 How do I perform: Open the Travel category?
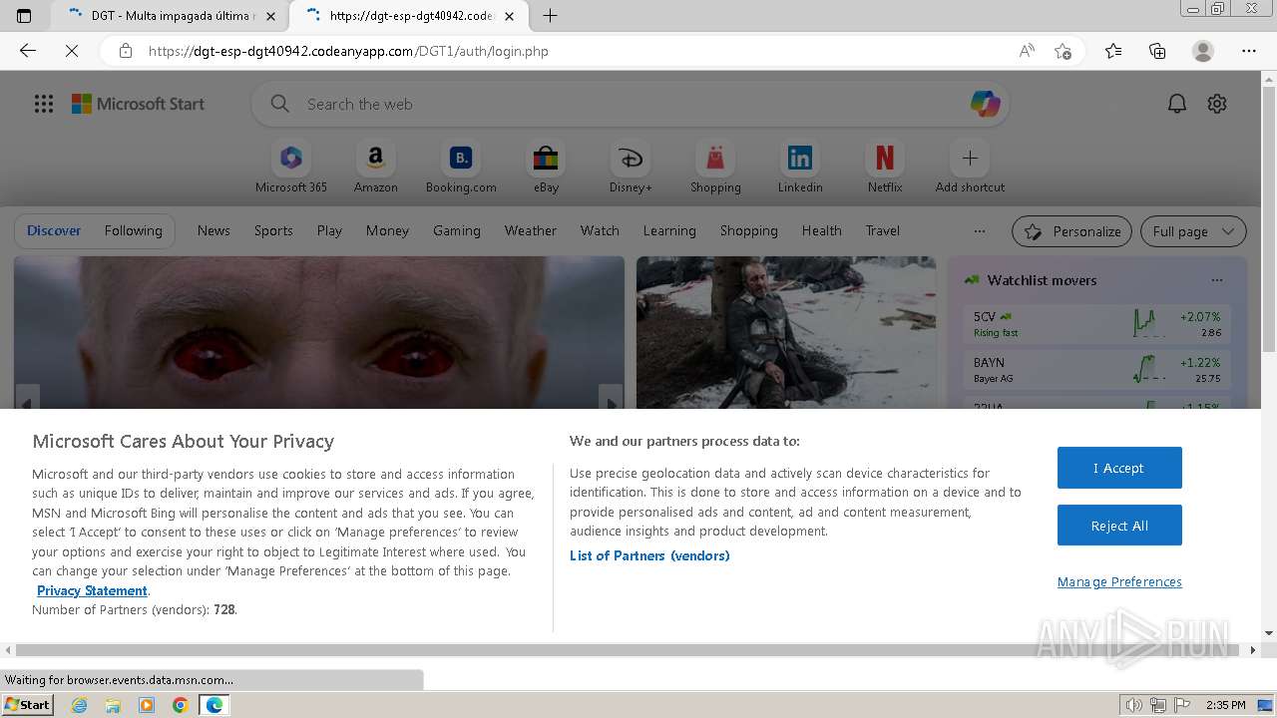pos(883,230)
